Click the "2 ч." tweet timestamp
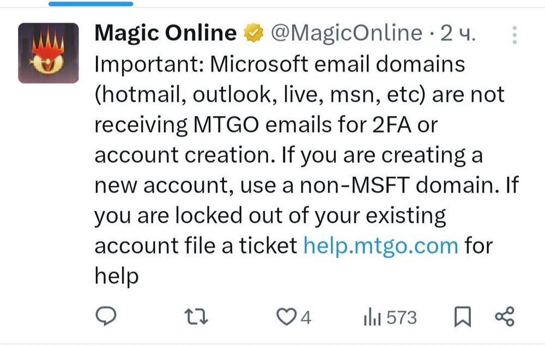 458,34
